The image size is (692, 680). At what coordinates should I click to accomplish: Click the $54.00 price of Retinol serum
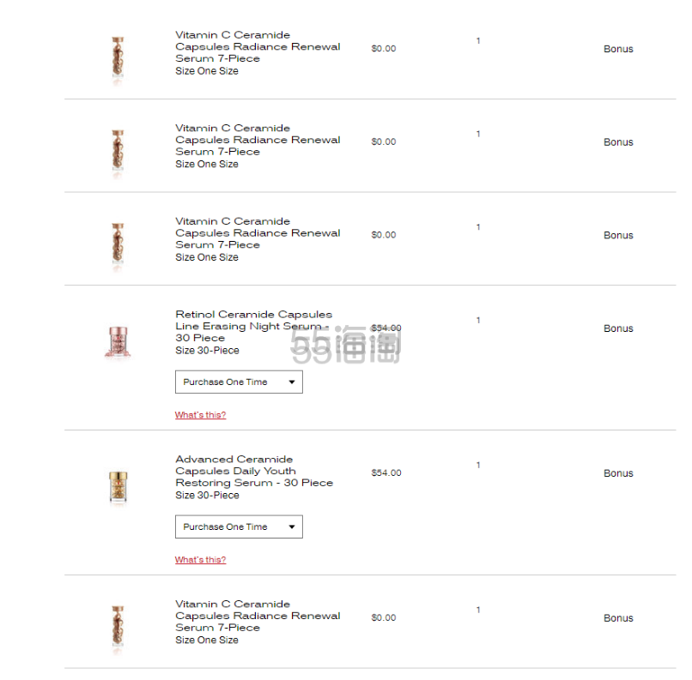tap(386, 328)
